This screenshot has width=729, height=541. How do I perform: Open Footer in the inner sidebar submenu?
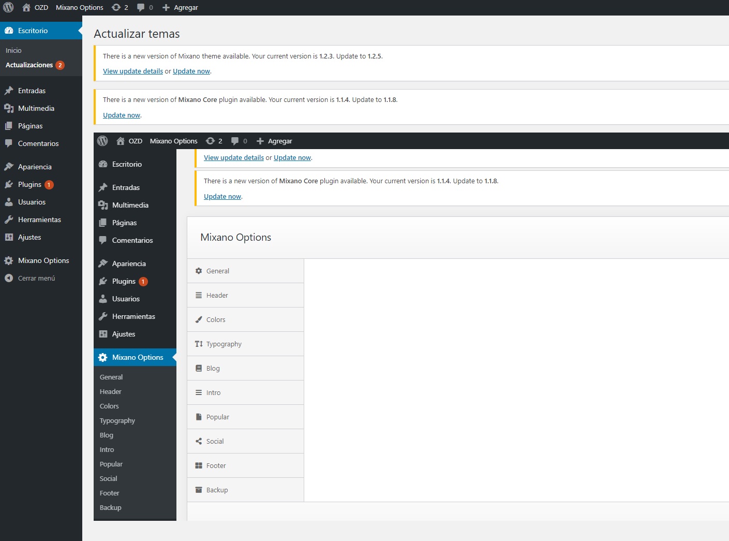tap(110, 493)
